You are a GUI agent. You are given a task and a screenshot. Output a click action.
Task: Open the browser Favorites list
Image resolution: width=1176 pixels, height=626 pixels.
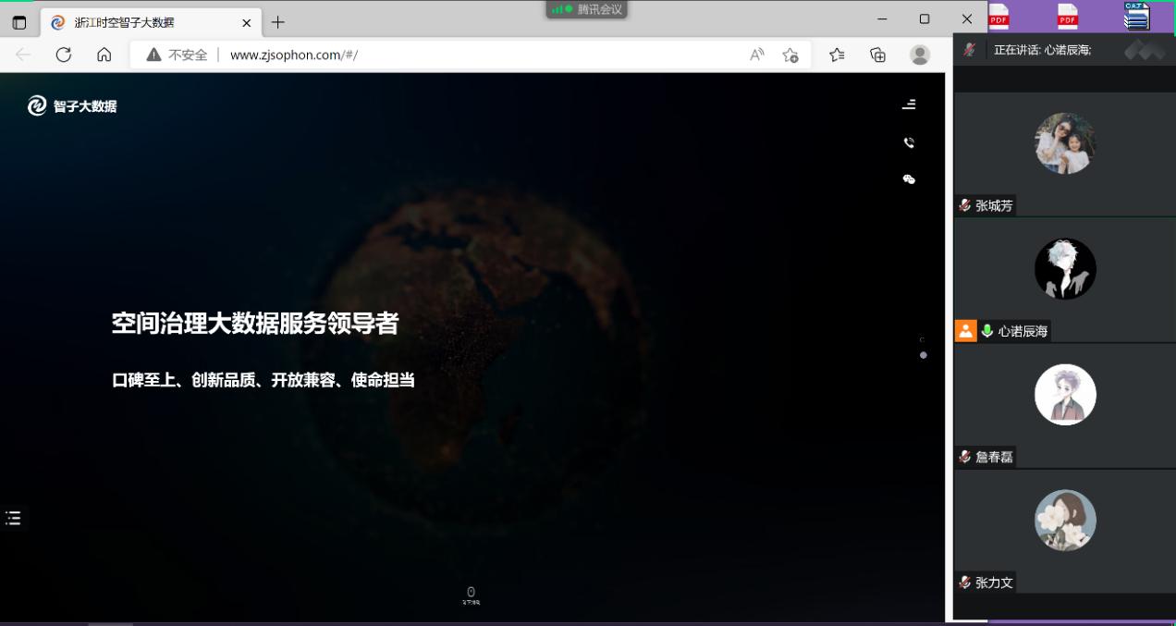coord(837,55)
